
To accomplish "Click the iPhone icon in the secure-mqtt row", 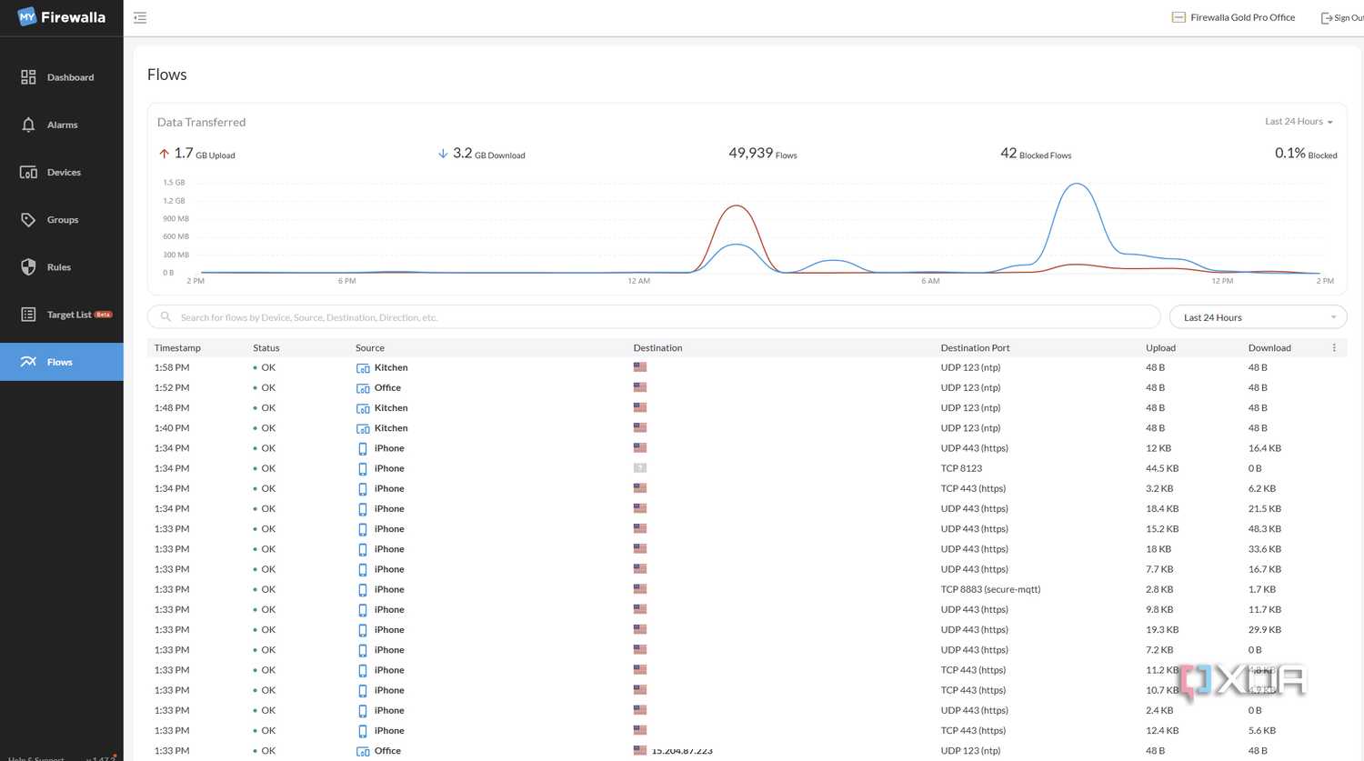I will pyautogui.click(x=363, y=590).
